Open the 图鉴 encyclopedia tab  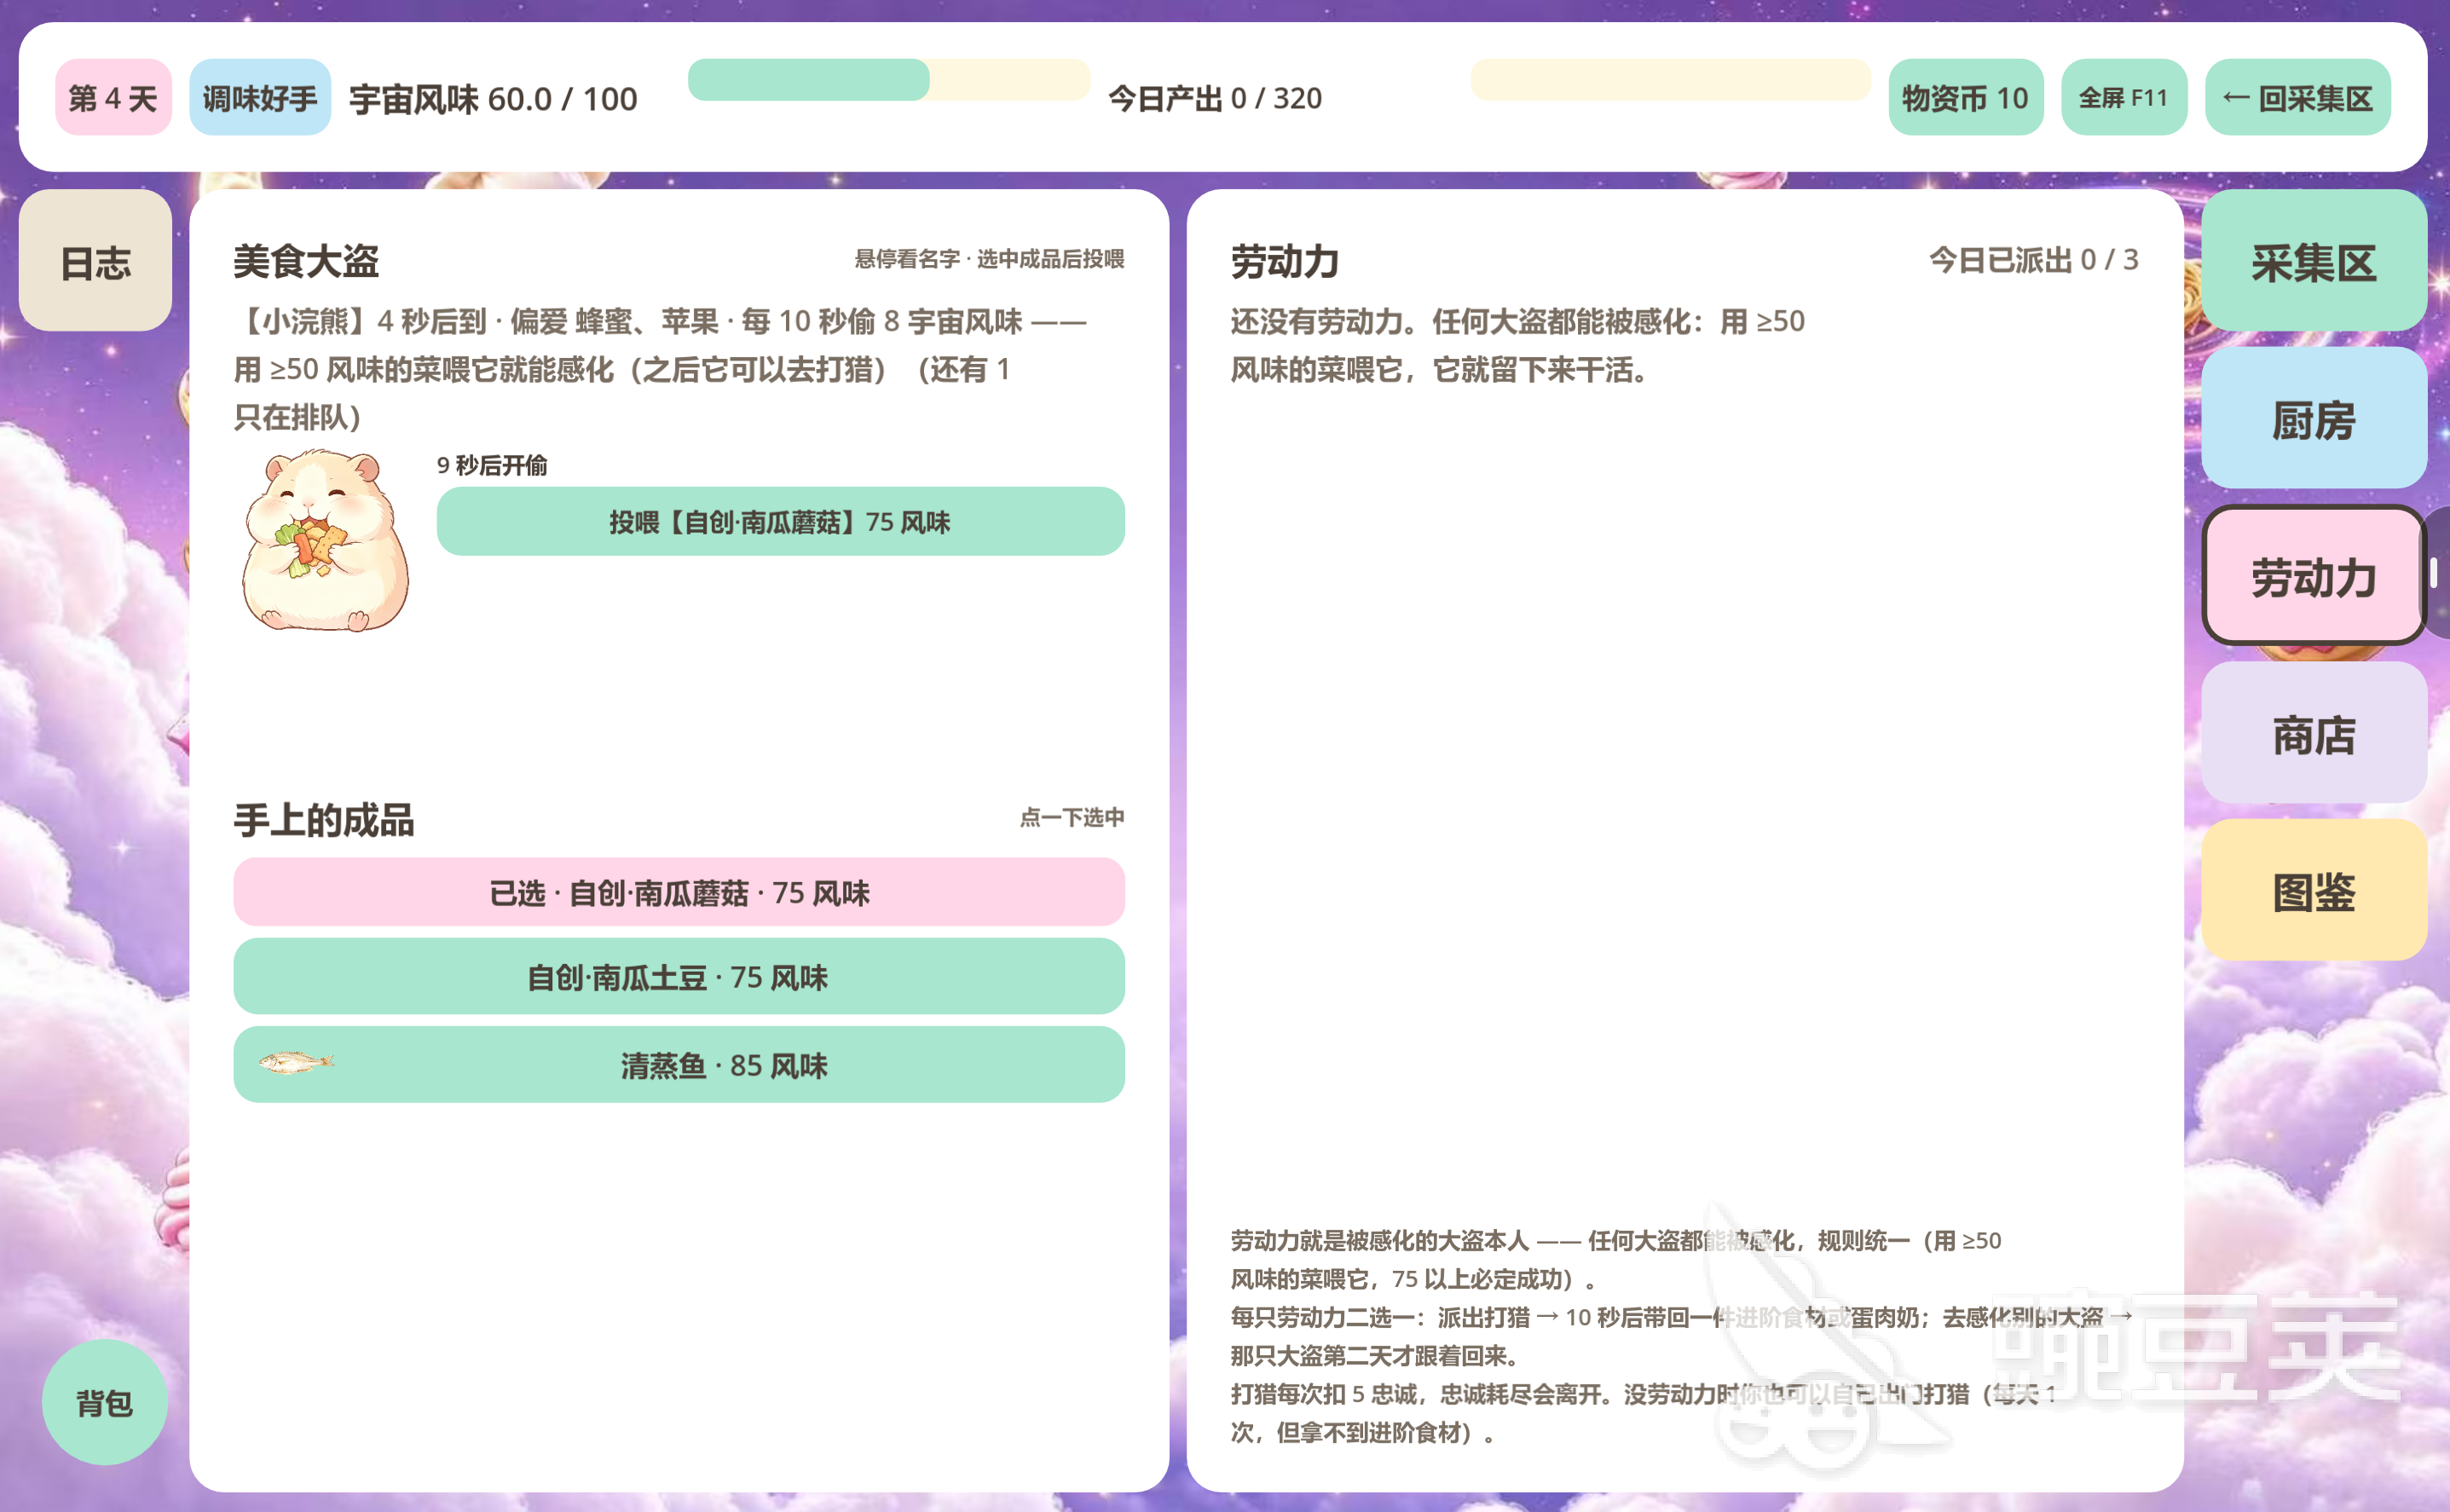2313,890
